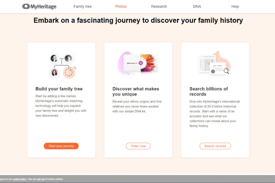Go to the Photos section
The width and height of the screenshot is (275, 183).
click(121, 6)
